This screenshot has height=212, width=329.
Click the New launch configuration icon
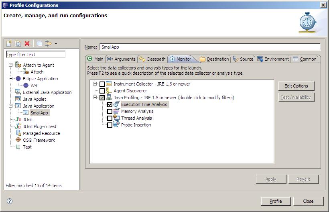coord(9,43)
